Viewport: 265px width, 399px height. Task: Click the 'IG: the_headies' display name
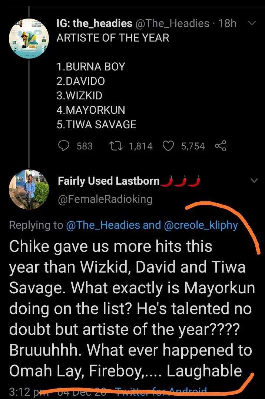[94, 24]
